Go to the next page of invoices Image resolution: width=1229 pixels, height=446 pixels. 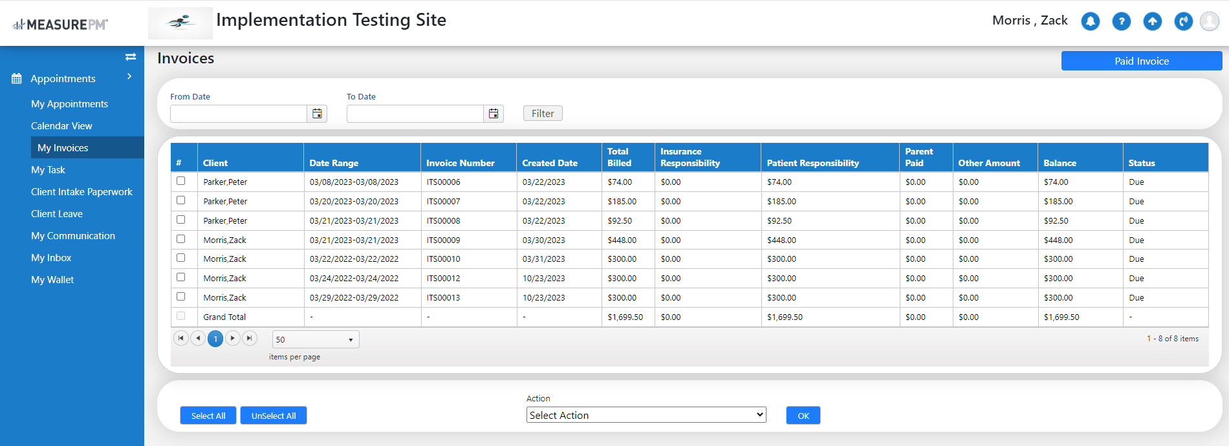tap(233, 338)
